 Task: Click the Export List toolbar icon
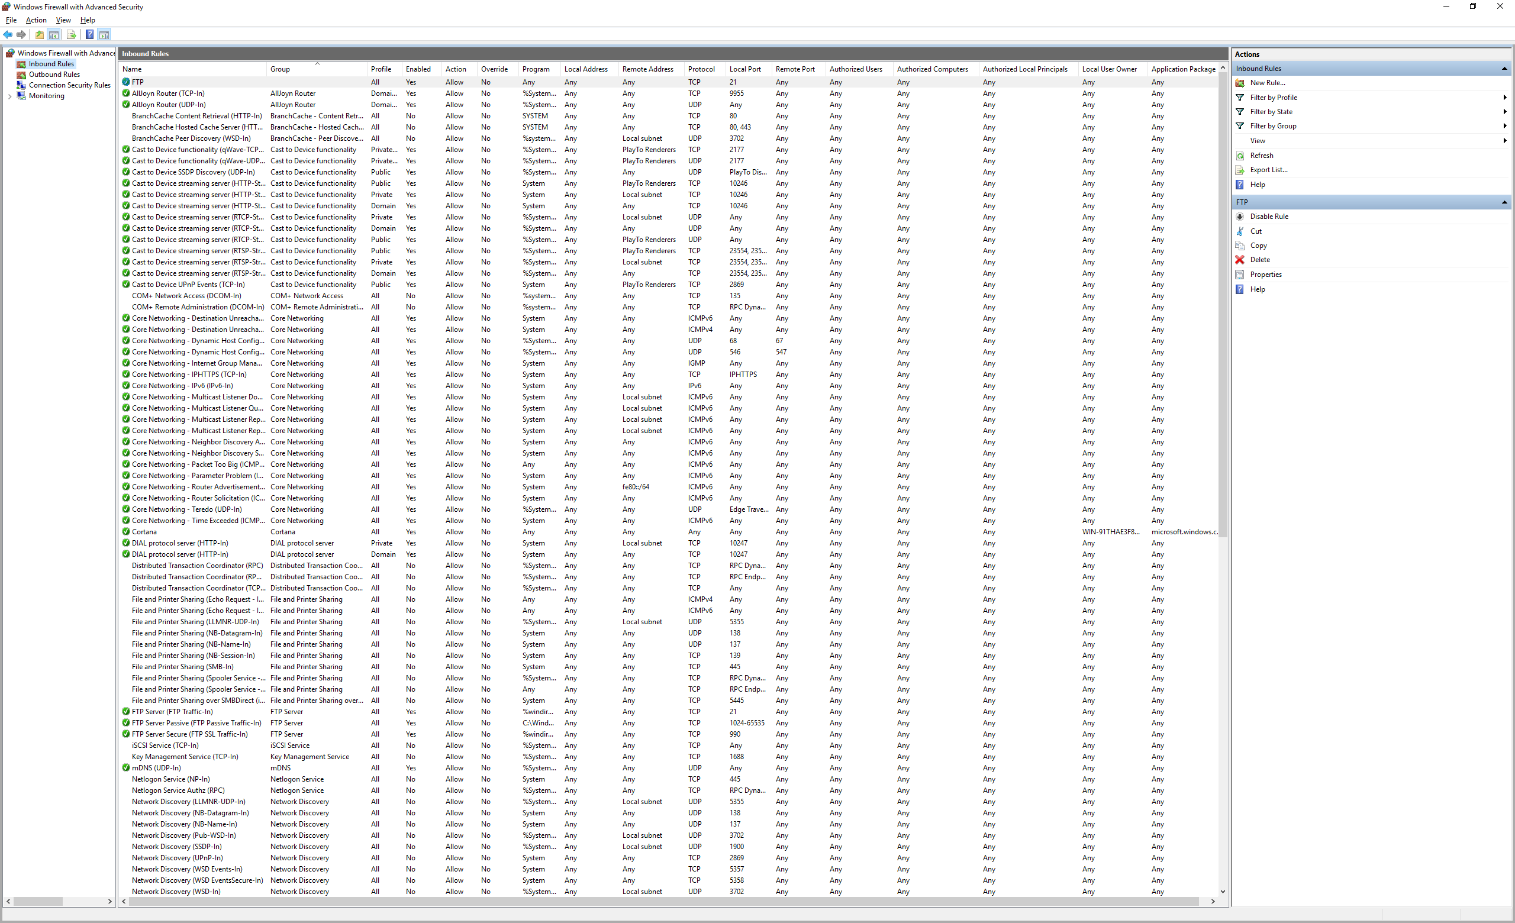click(x=72, y=34)
